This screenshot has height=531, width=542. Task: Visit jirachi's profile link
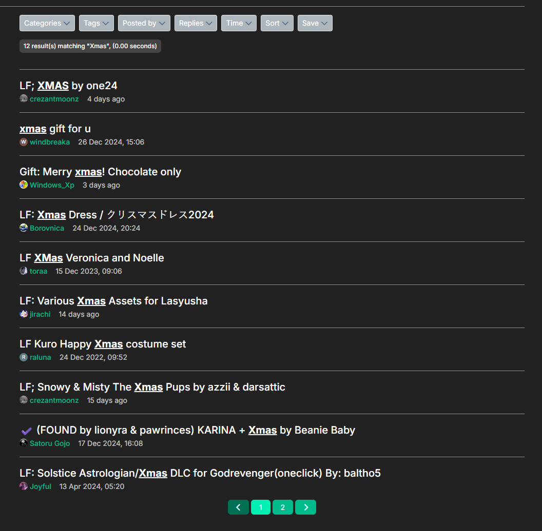point(40,314)
